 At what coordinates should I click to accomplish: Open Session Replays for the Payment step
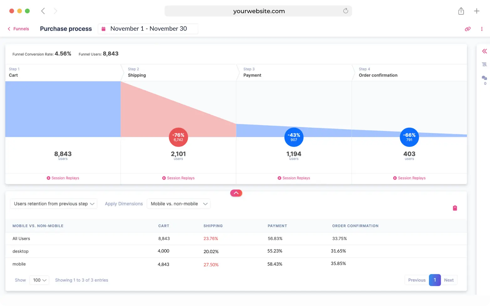pos(294,178)
